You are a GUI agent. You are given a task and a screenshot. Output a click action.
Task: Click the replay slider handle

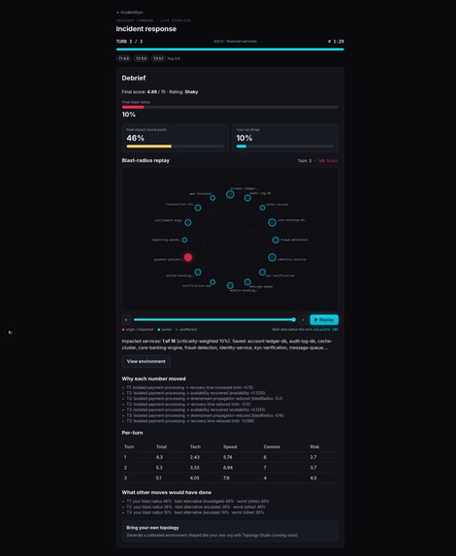pyautogui.click(x=294, y=320)
